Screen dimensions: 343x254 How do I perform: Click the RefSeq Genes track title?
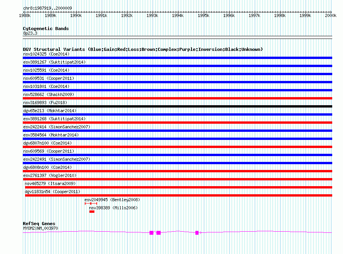(x=39, y=224)
